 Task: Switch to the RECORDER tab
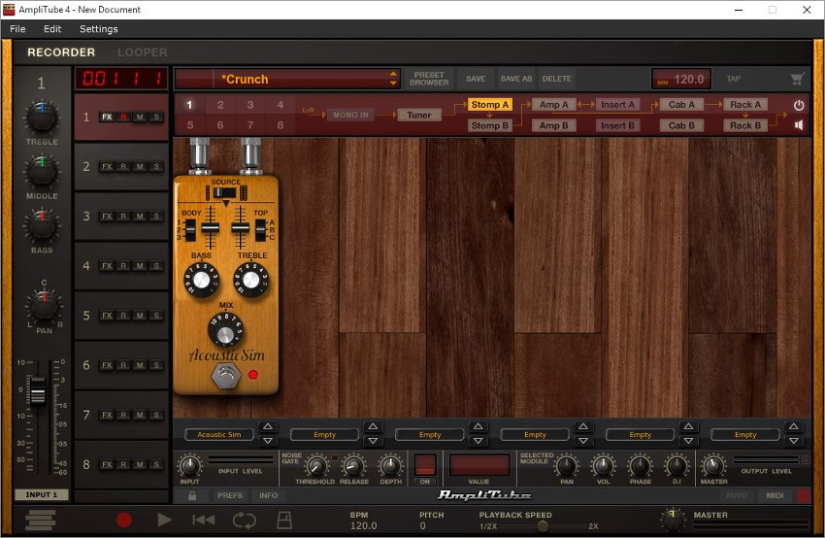click(61, 52)
